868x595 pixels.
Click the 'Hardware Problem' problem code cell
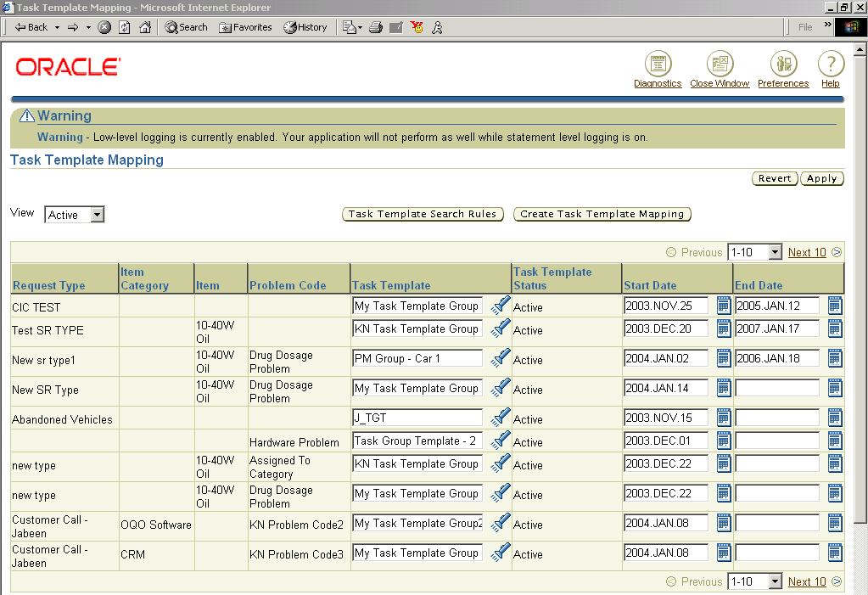point(294,442)
